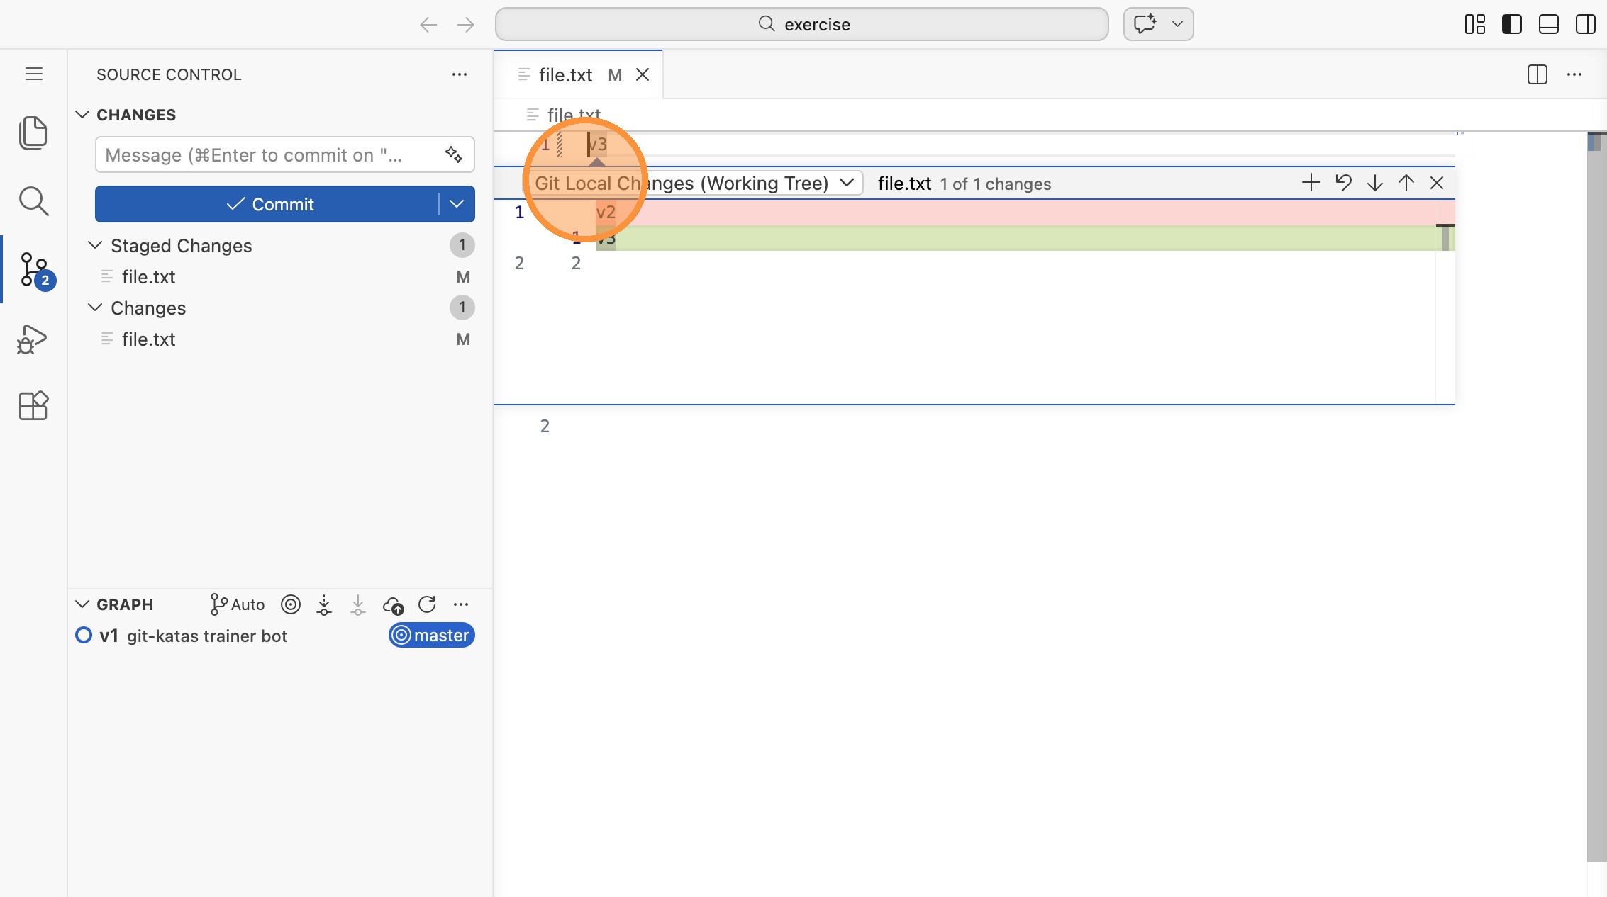
Task: Open the Explorer view icon
Action: tap(33, 132)
